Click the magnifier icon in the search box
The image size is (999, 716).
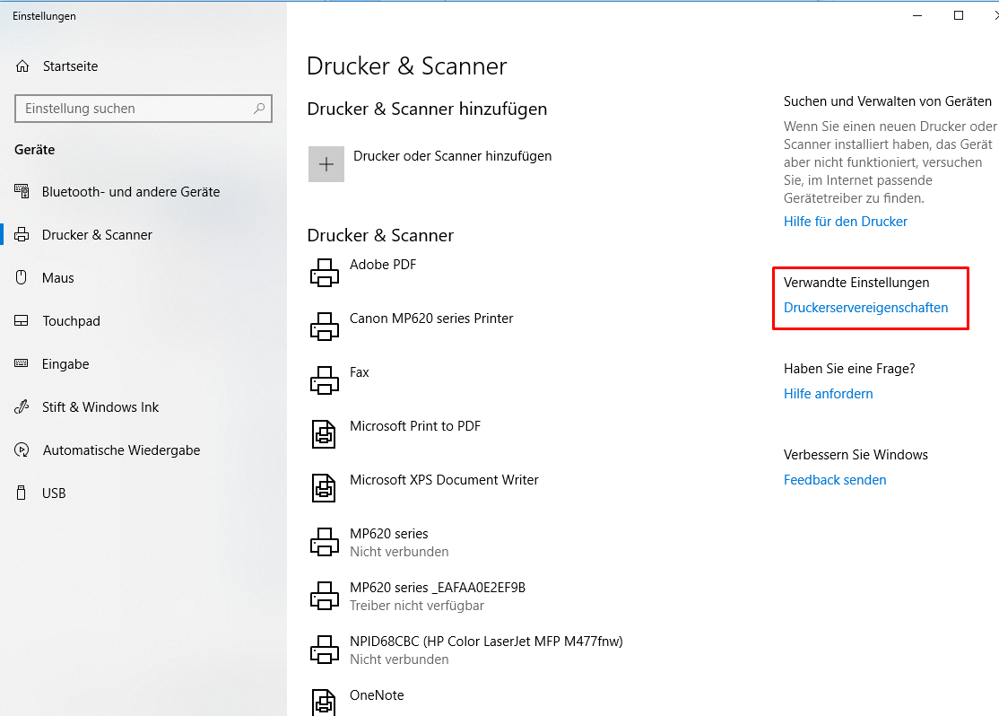pos(258,109)
